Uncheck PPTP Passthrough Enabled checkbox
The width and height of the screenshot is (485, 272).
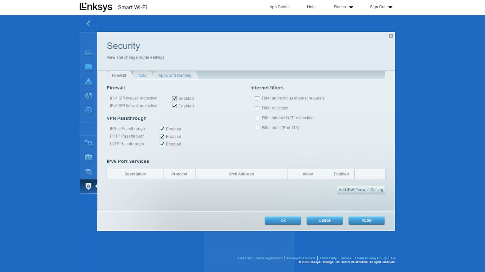tap(162, 136)
